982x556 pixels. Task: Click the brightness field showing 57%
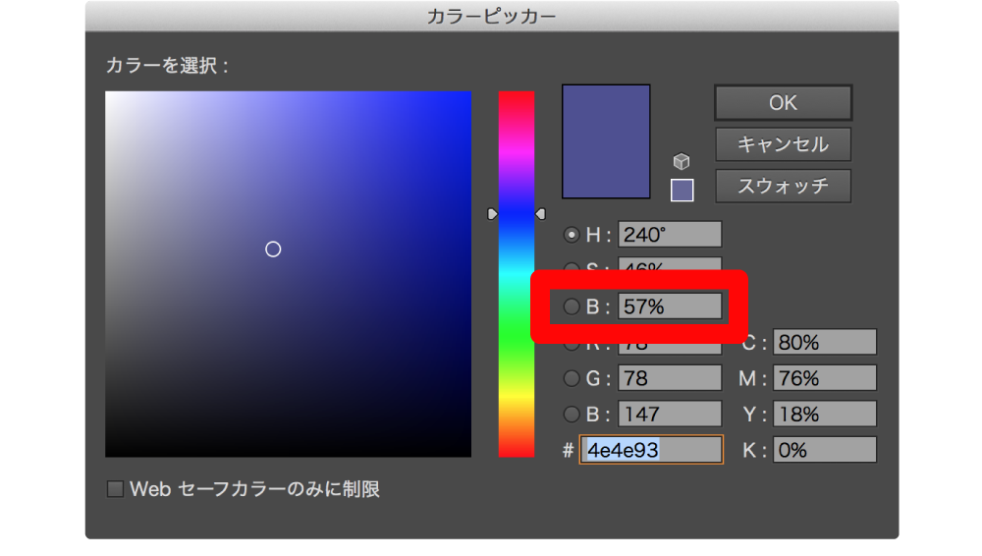[670, 306]
